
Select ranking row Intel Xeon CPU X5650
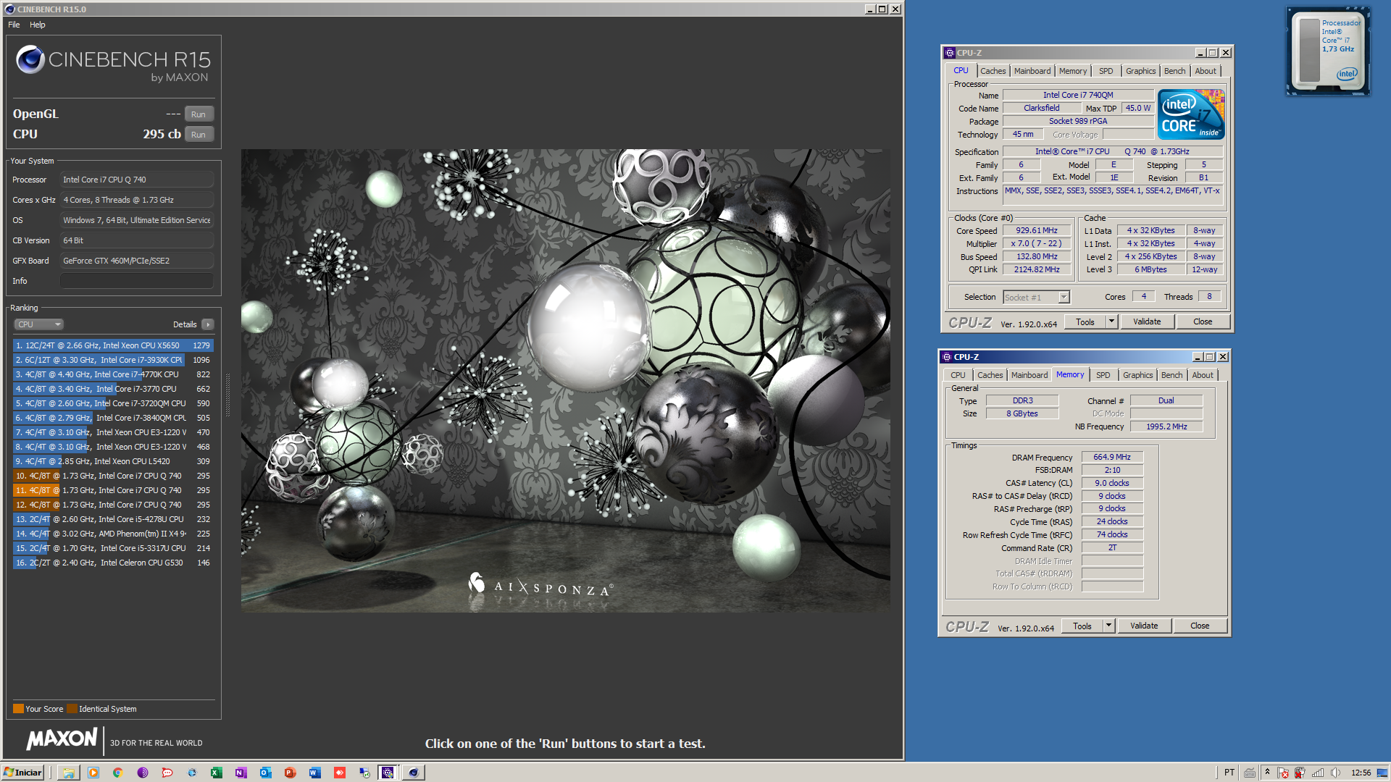tap(113, 345)
